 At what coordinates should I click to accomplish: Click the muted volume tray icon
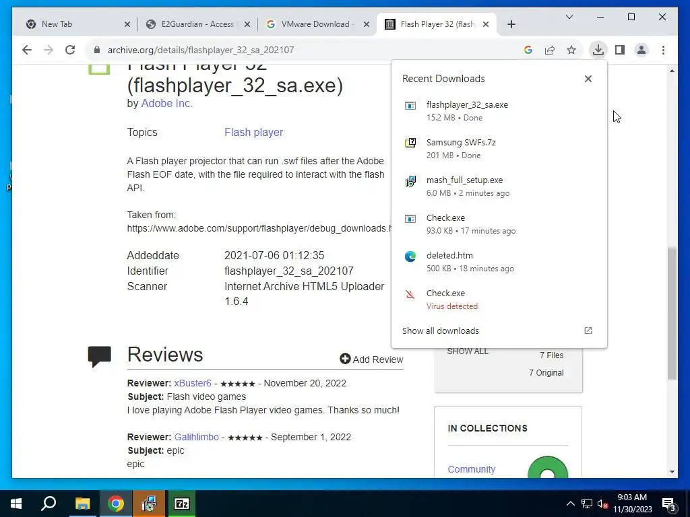(x=603, y=504)
